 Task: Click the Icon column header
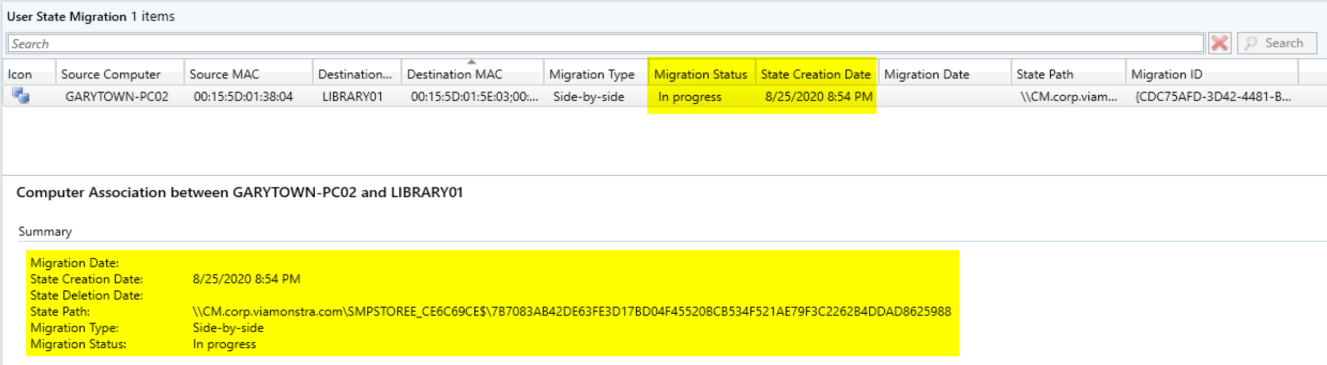tap(20, 74)
